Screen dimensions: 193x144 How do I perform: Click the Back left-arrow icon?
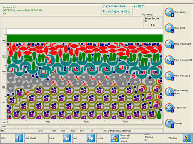coord(67,138)
